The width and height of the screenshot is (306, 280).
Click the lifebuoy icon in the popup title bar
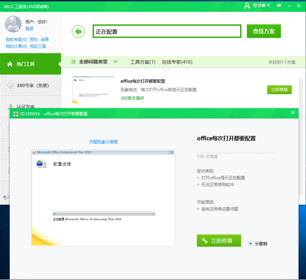[16, 113]
